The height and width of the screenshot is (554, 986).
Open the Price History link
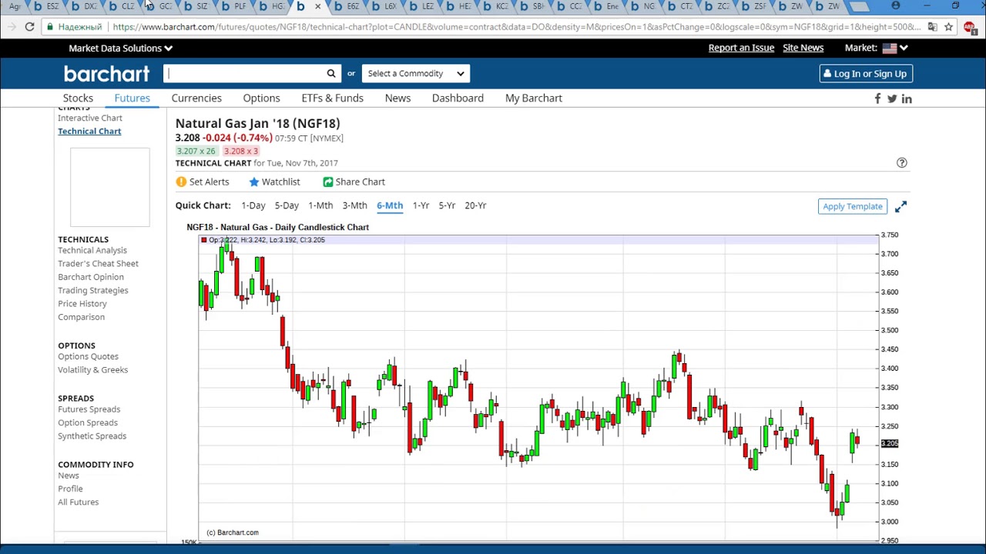[82, 304]
